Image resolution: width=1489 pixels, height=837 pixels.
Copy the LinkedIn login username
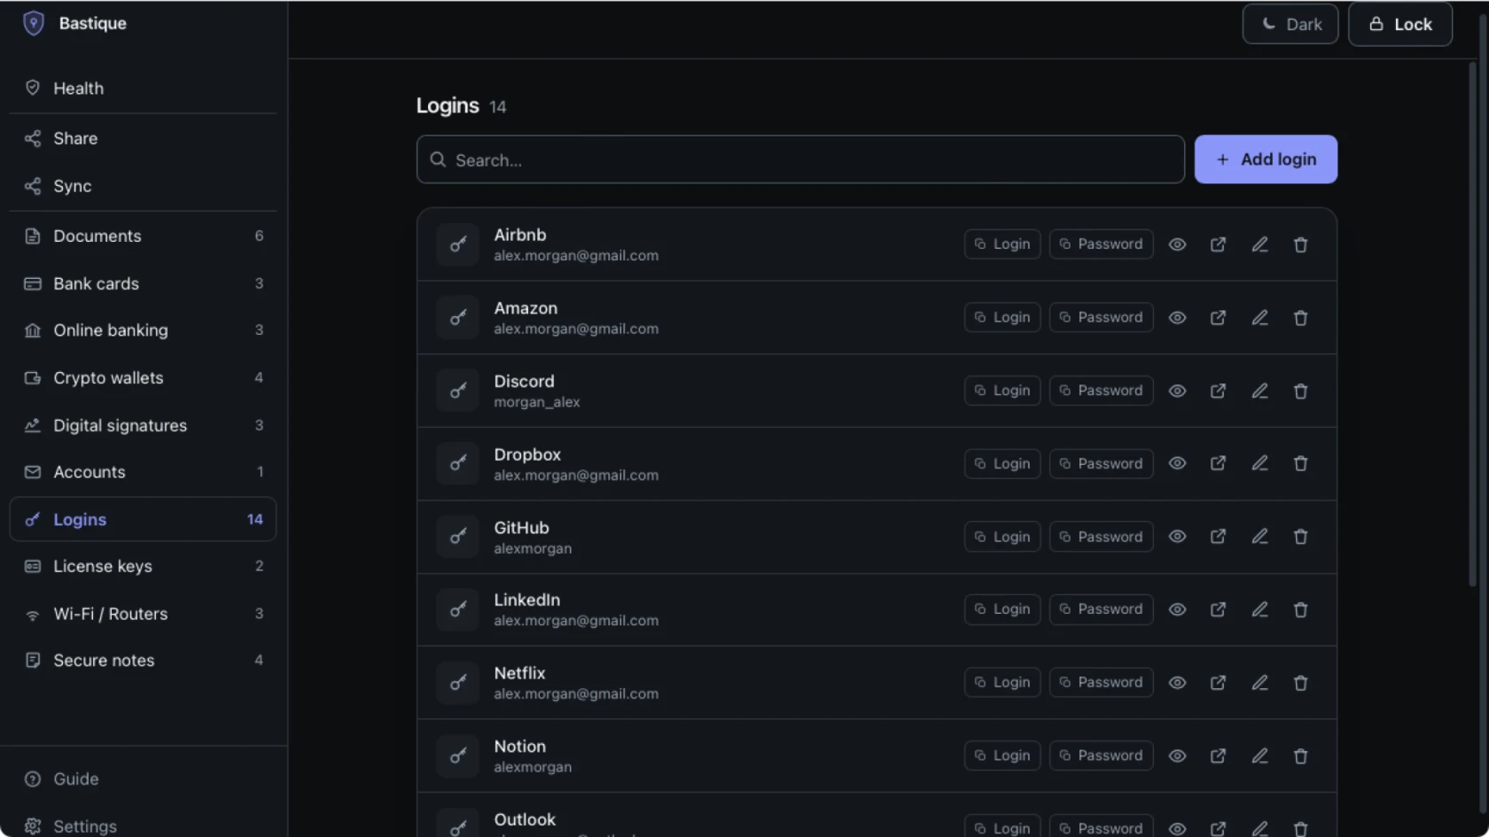pyautogui.click(x=1002, y=609)
